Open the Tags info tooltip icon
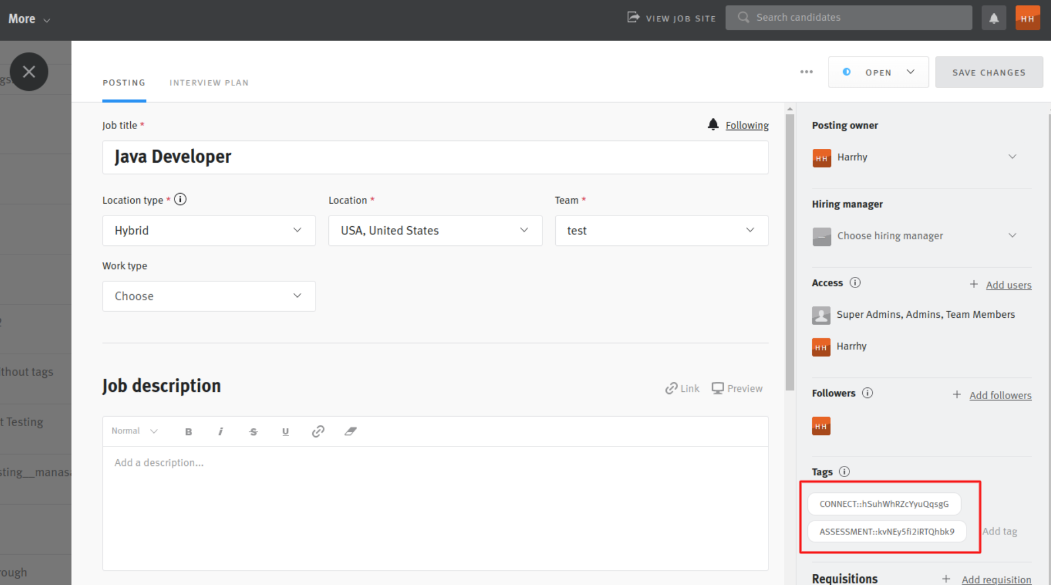Image resolution: width=1052 pixels, height=585 pixels. tap(844, 472)
